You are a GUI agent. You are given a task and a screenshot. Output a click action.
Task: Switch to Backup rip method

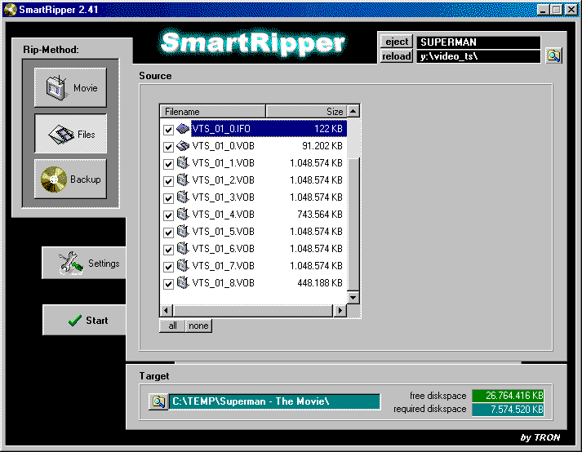pos(70,179)
